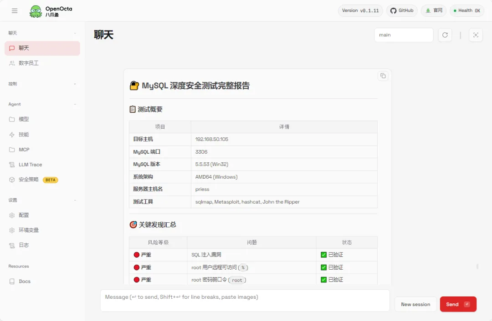Send the message with Send button

pyautogui.click(x=458, y=304)
